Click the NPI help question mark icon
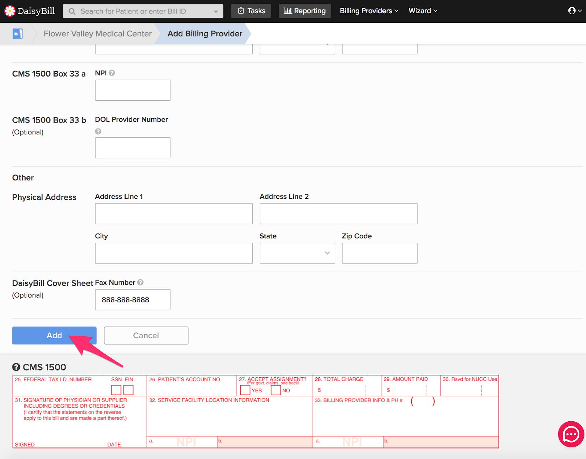This screenshot has height=459, width=586. point(112,73)
